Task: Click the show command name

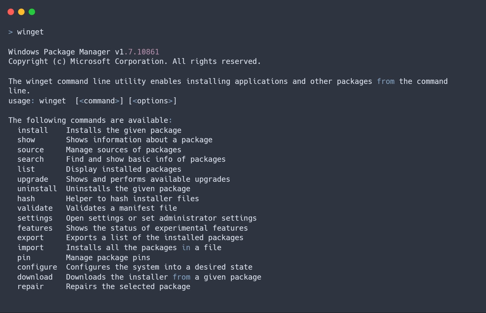Action: click(26, 140)
